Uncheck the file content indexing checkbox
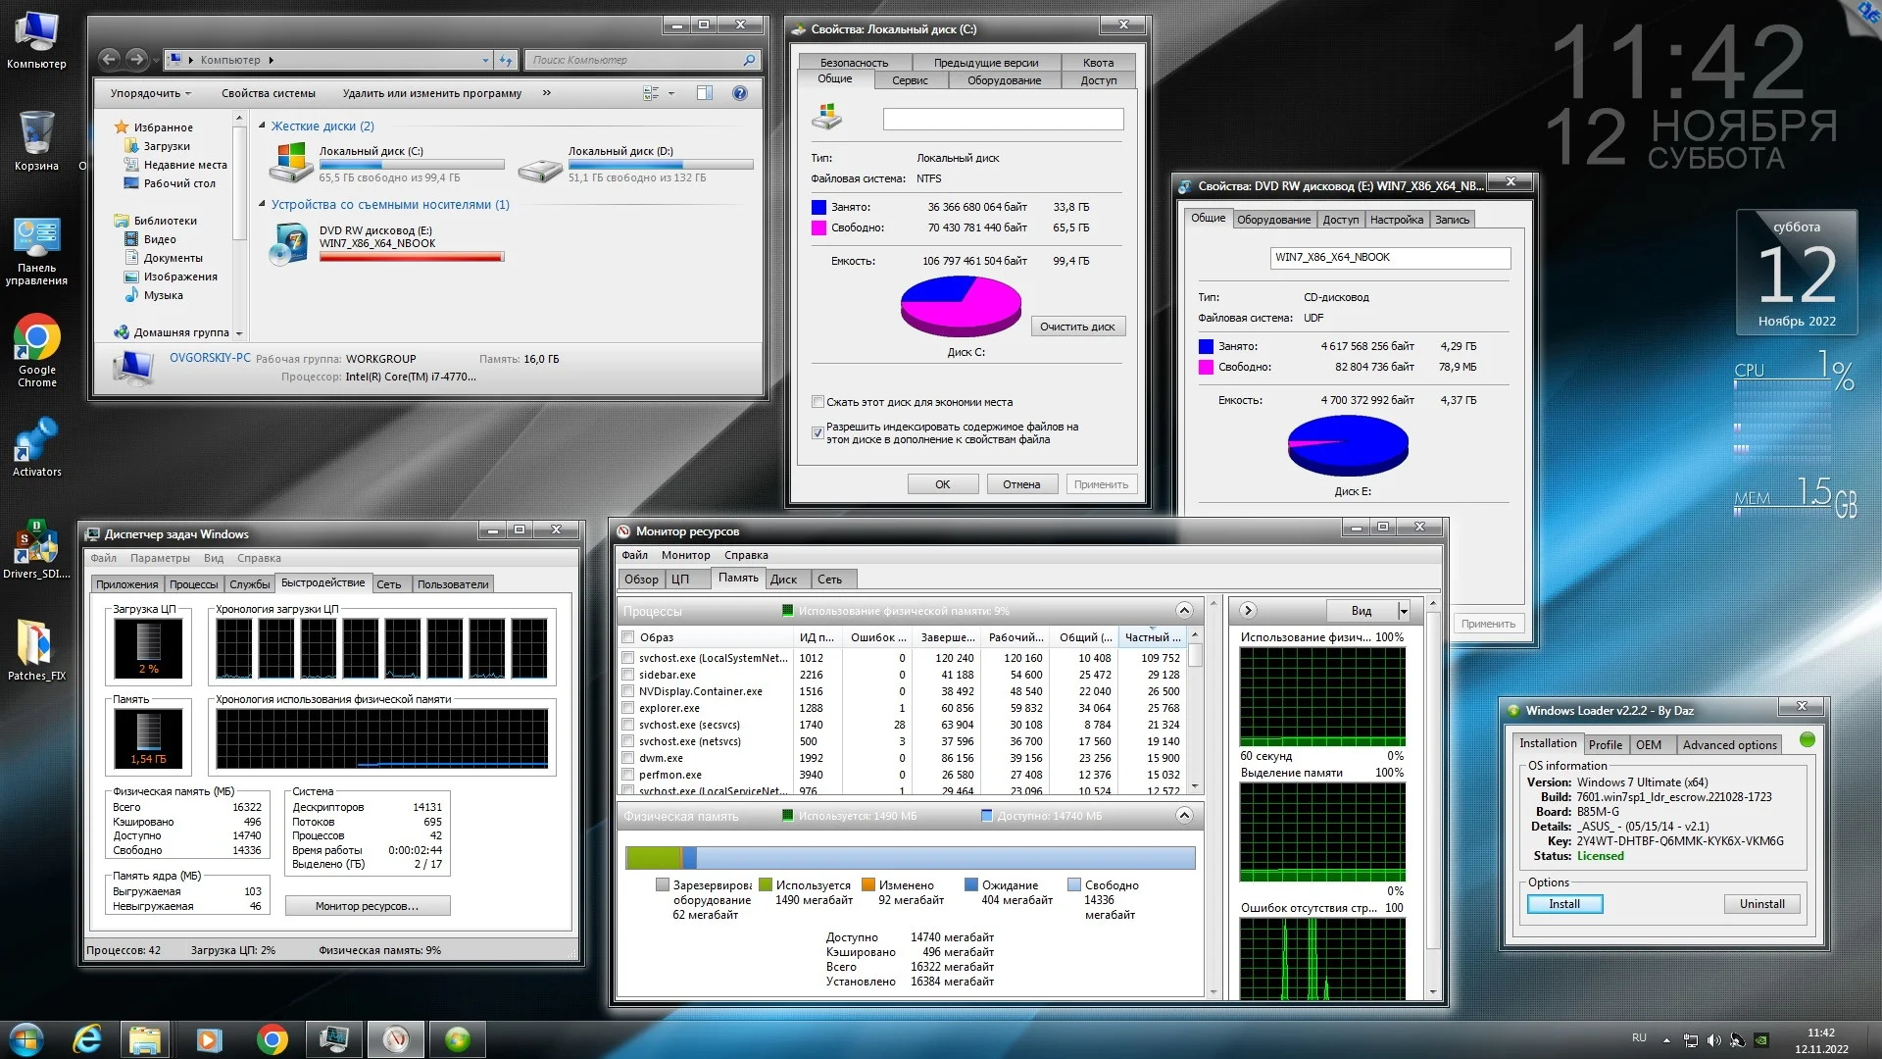This screenshot has width=1882, height=1059. (x=817, y=432)
